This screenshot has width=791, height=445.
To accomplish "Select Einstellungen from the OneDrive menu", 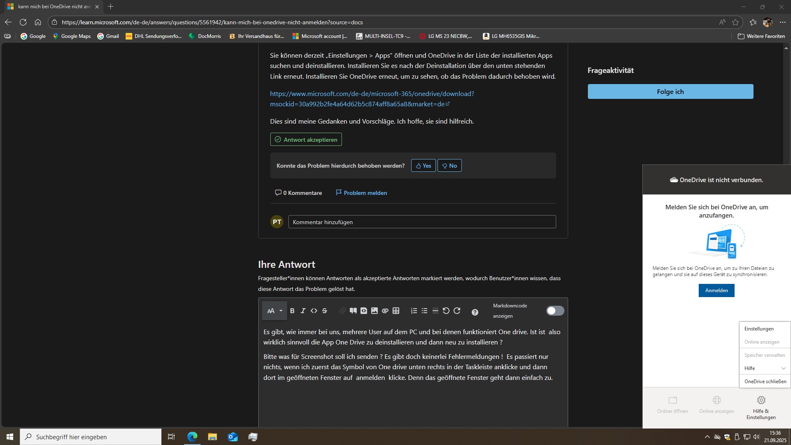I will point(759,329).
